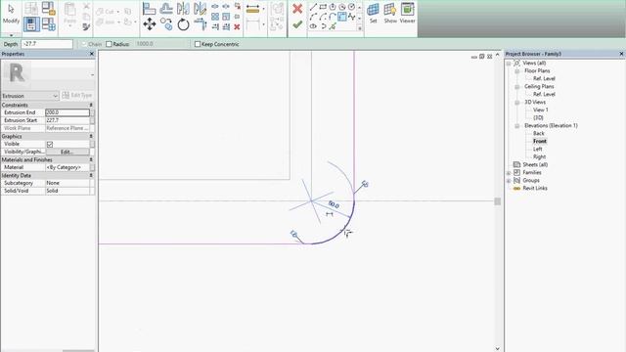Collapse the Constraints section
Screen dimensions: 626x352
click(91, 105)
